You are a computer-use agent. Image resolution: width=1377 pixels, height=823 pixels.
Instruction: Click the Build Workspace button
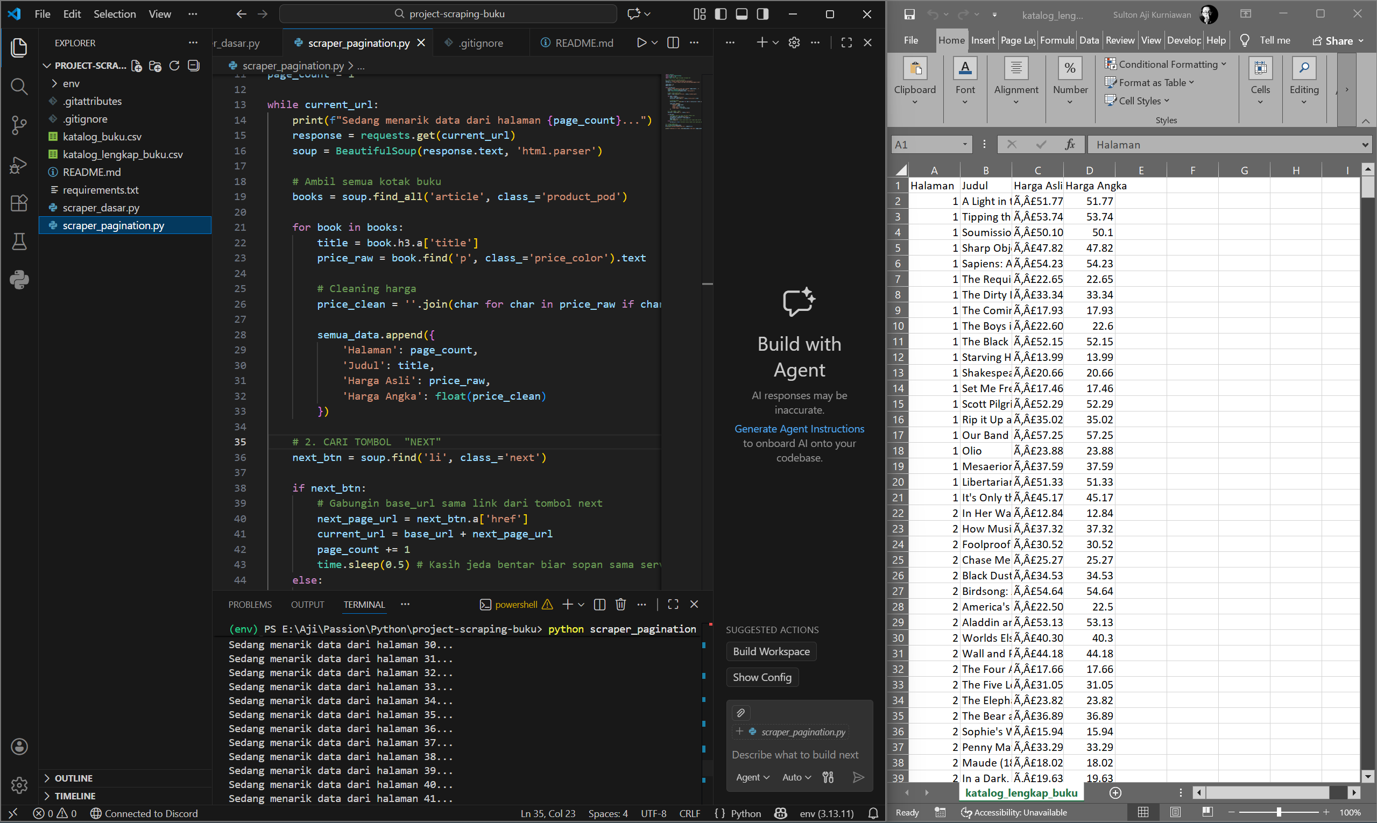(x=771, y=651)
